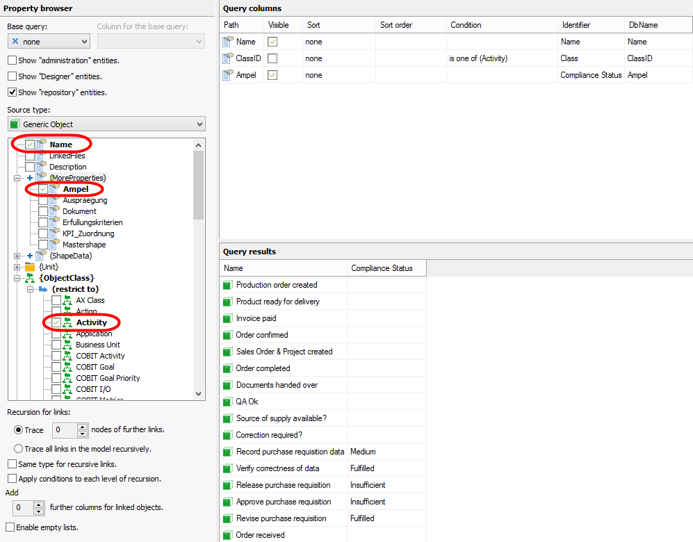This screenshot has height=542, width=693.
Task: Tick Enable empty lists checkbox
Action: (10, 527)
